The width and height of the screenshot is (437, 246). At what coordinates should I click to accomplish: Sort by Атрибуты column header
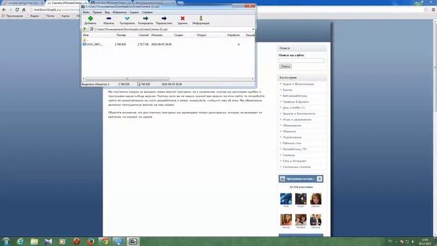(x=234, y=35)
